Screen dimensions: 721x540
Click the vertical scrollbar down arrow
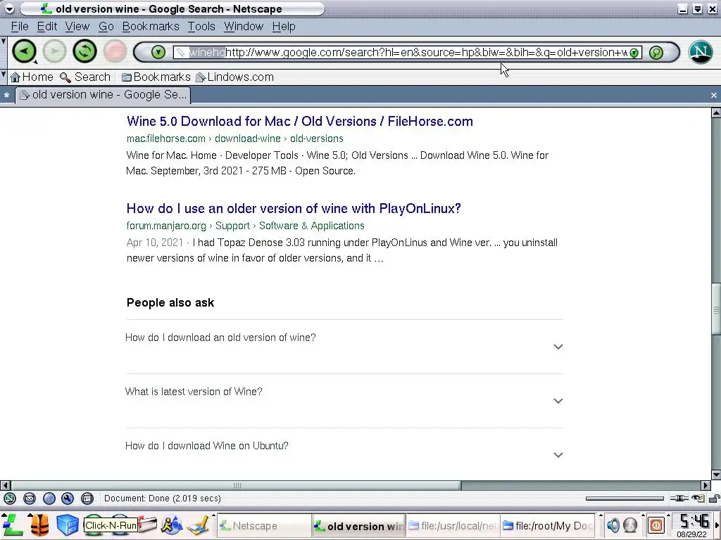[716, 475]
